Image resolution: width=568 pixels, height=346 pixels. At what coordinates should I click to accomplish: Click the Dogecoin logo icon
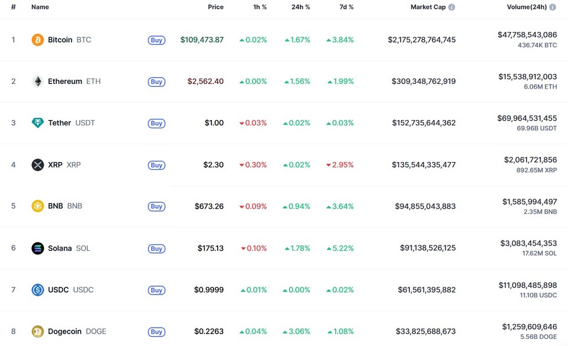tap(38, 331)
